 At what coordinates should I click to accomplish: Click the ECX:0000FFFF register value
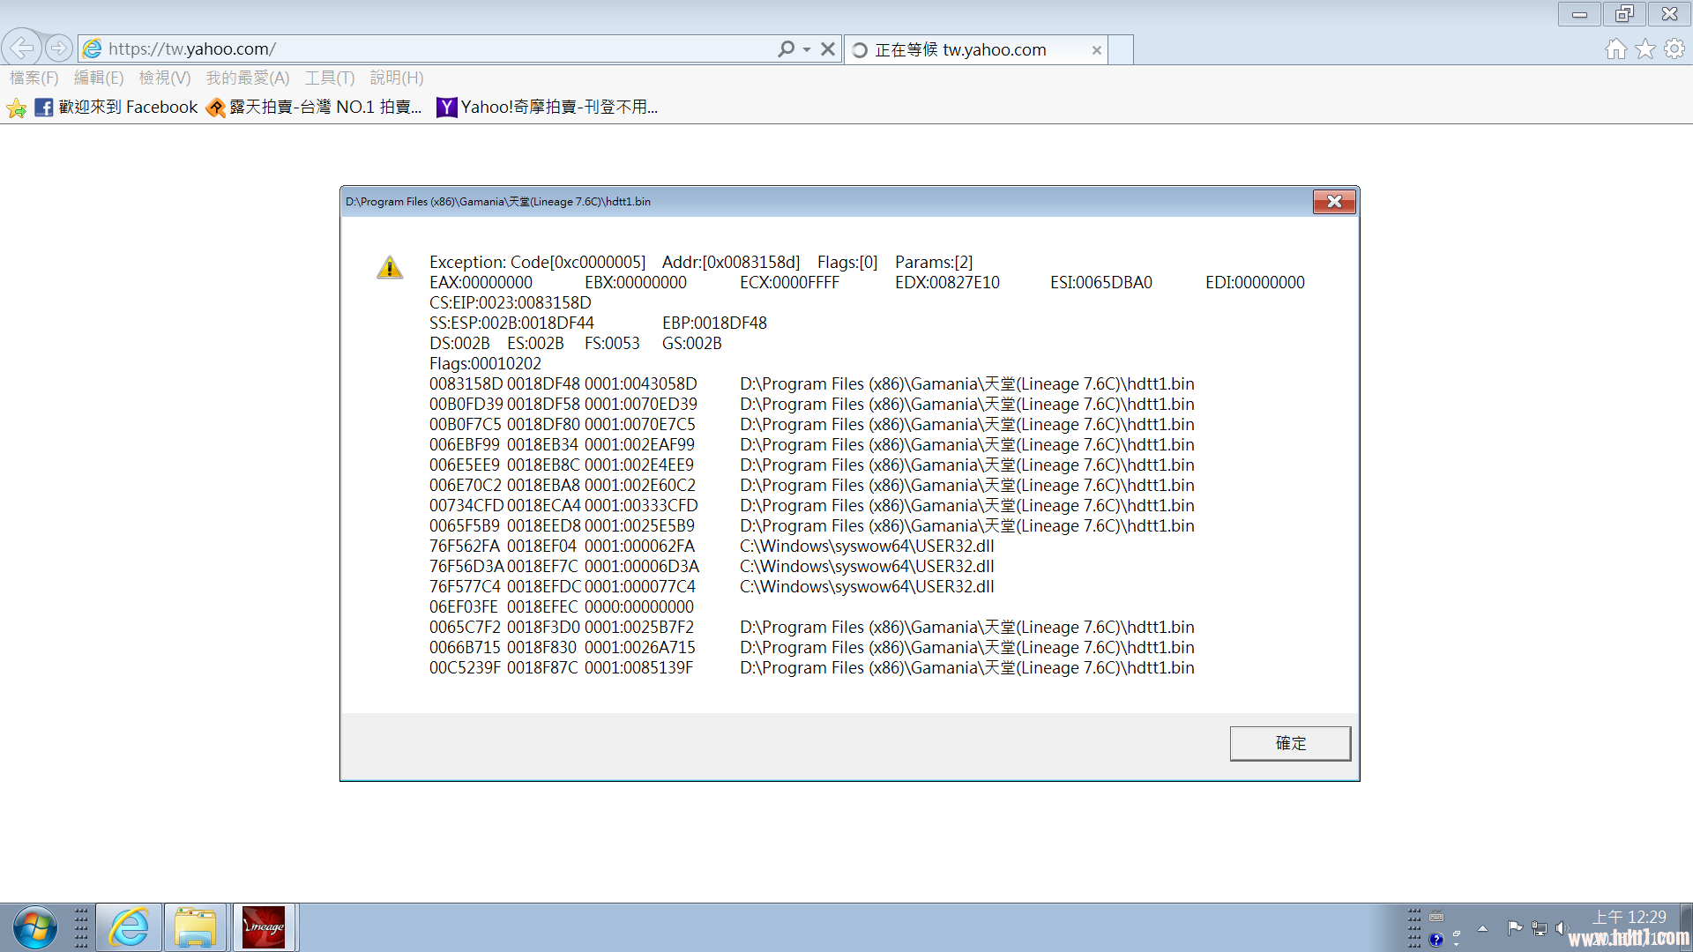789,282
